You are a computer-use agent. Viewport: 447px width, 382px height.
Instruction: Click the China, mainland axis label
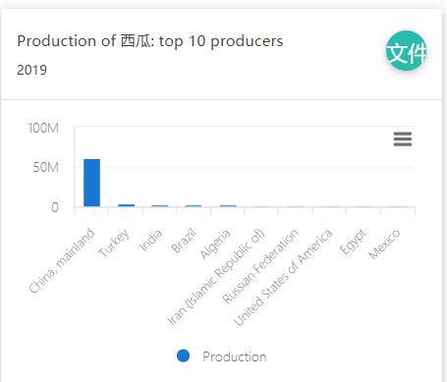[x=62, y=260]
